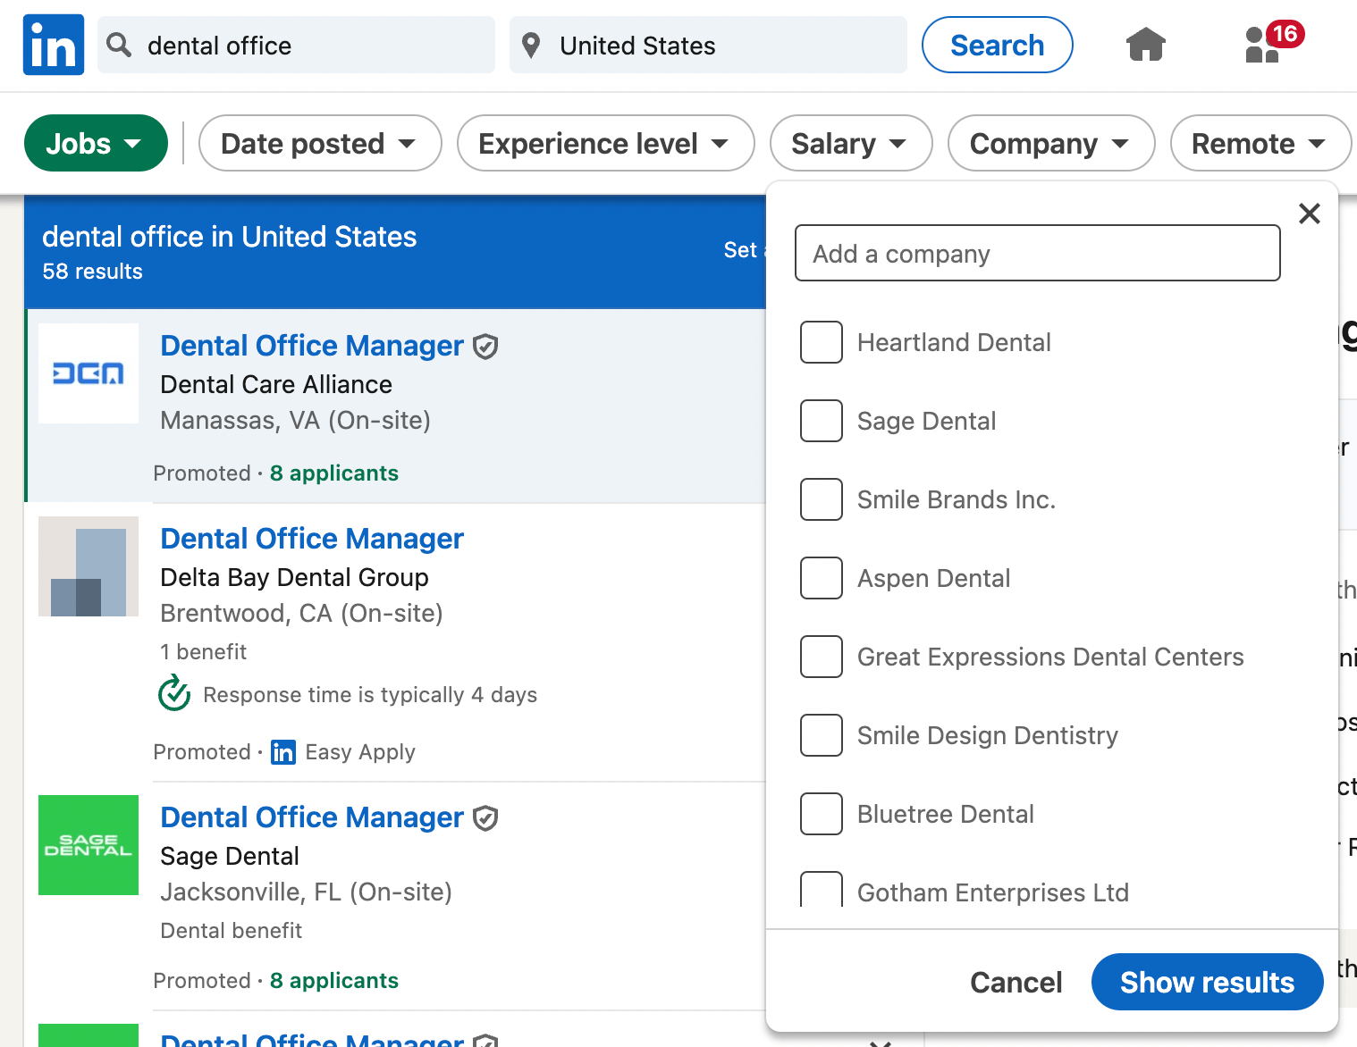Expand the Salary filter
Viewport: 1357px width, 1047px height.
(851, 143)
